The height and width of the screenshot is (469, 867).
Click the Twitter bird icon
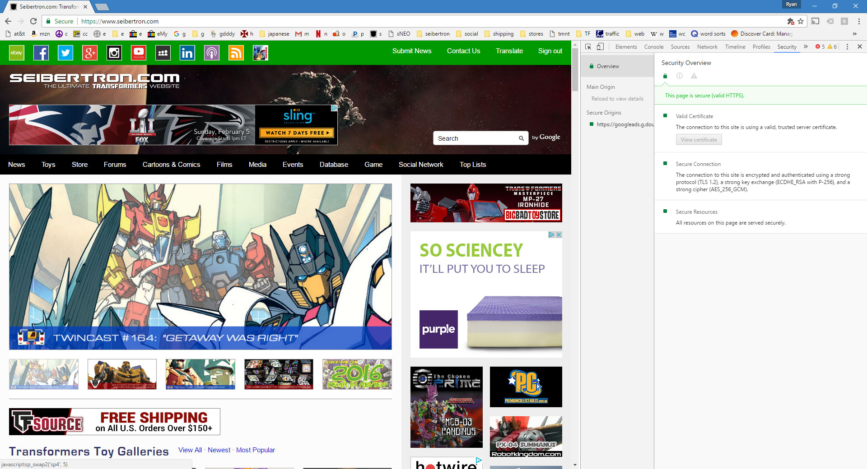[x=65, y=53]
